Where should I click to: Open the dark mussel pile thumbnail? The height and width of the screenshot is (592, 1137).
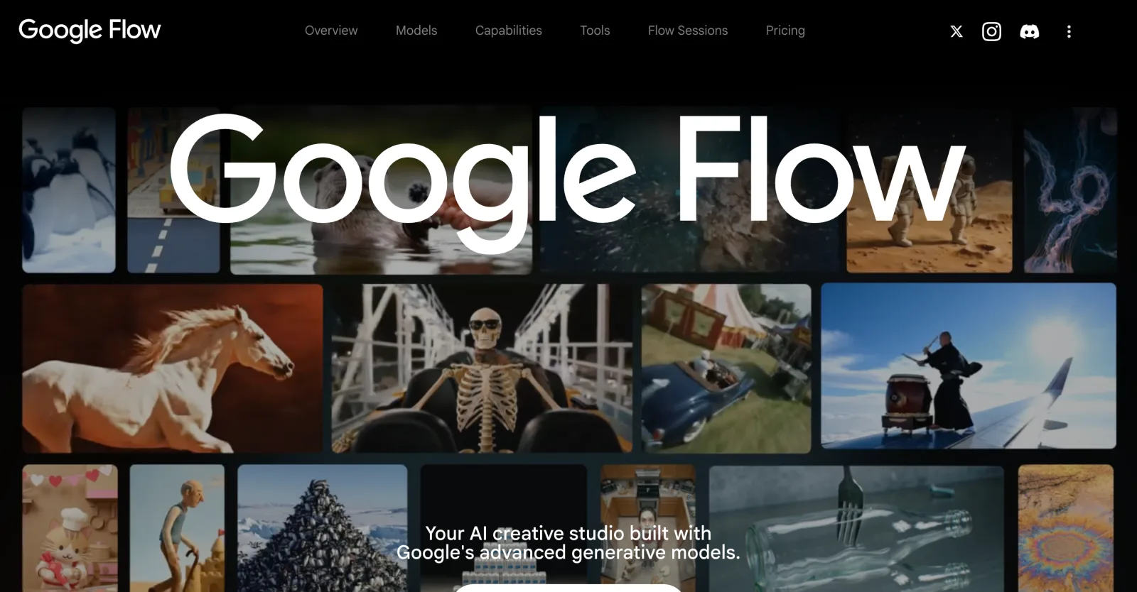[323, 529]
